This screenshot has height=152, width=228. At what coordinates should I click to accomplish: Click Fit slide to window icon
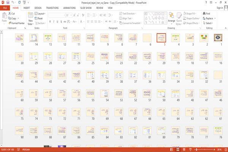(x=226, y=149)
